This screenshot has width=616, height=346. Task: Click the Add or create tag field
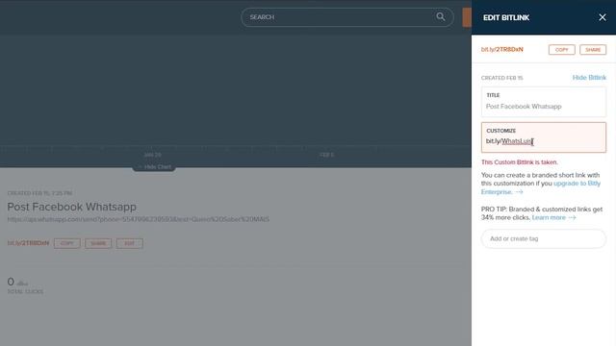pyautogui.click(x=544, y=238)
